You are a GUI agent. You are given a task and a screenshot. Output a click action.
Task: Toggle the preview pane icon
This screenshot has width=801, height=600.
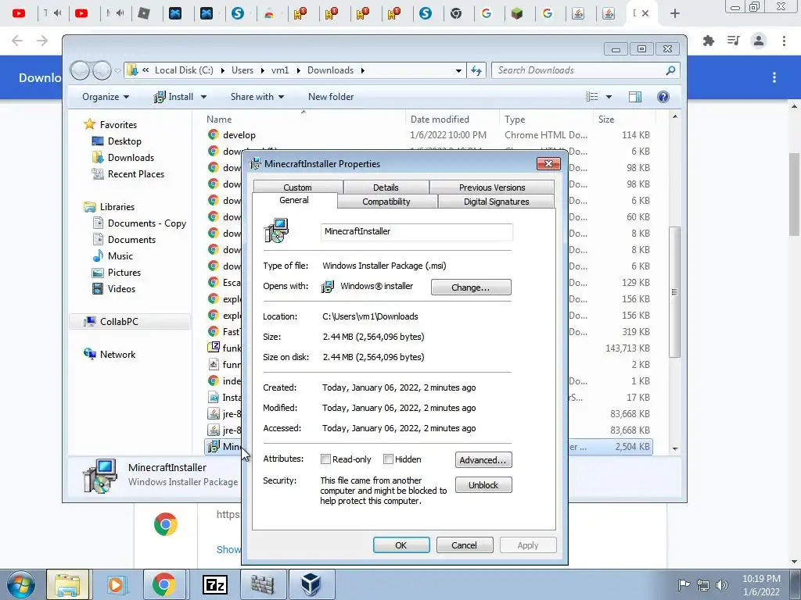(635, 96)
